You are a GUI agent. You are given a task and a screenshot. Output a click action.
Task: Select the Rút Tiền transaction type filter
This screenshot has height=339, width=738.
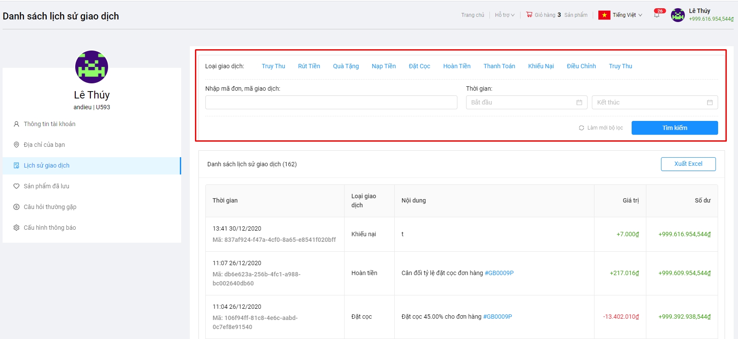(309, 66)
